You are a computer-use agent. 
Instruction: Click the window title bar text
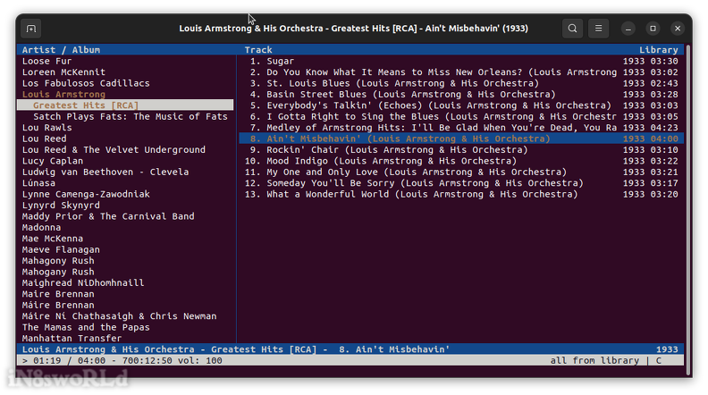coord(353,29)
